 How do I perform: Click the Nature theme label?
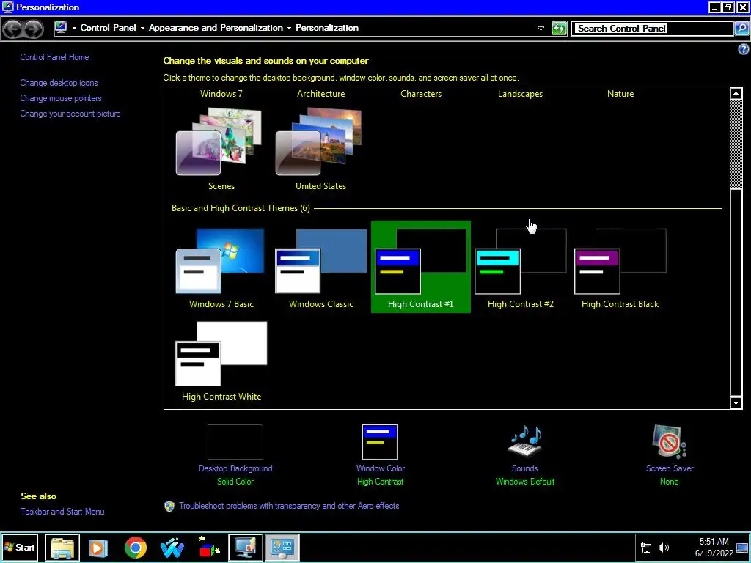pyautogui.click(x=620, y=94)
